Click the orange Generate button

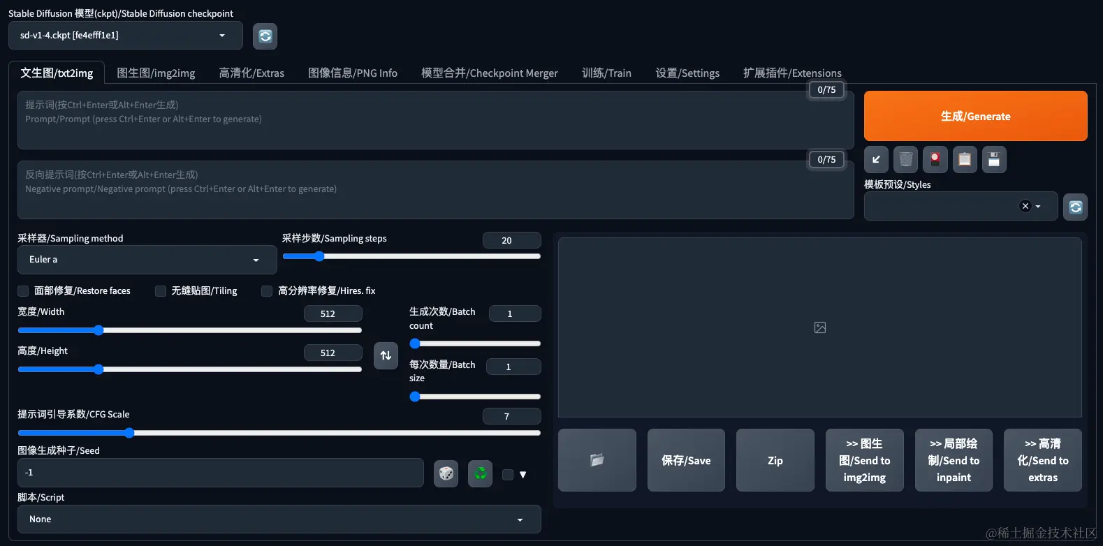(x=976, y=116)
